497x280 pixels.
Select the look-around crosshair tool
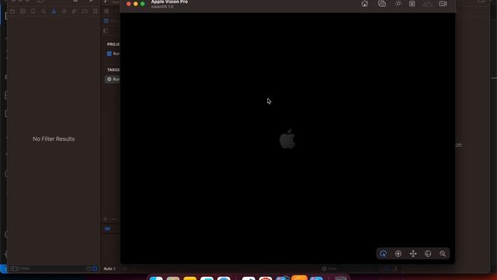tap(398, 254)
